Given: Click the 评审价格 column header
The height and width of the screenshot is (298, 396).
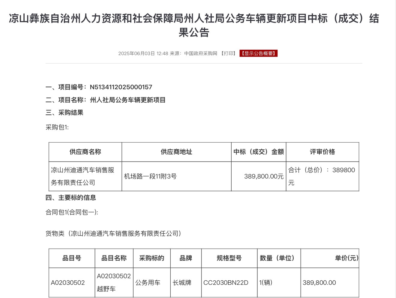Looking at the screenshot, I should (x=322, y=152).
